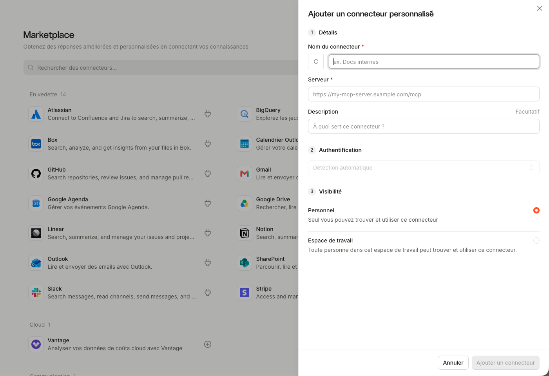Image resolution: width=549 pixels, height=376 pixels.
Task: Click the 'Visibilité' step heading
Action: pyautogui.click(x=330, y=192)
